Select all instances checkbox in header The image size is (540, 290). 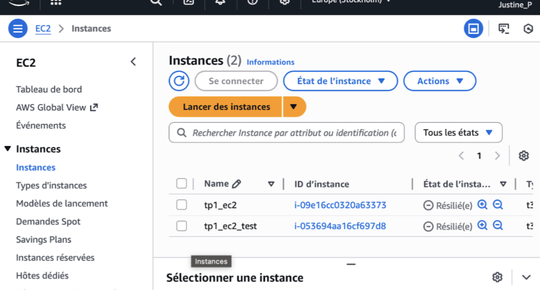click(x=182, y=184)
